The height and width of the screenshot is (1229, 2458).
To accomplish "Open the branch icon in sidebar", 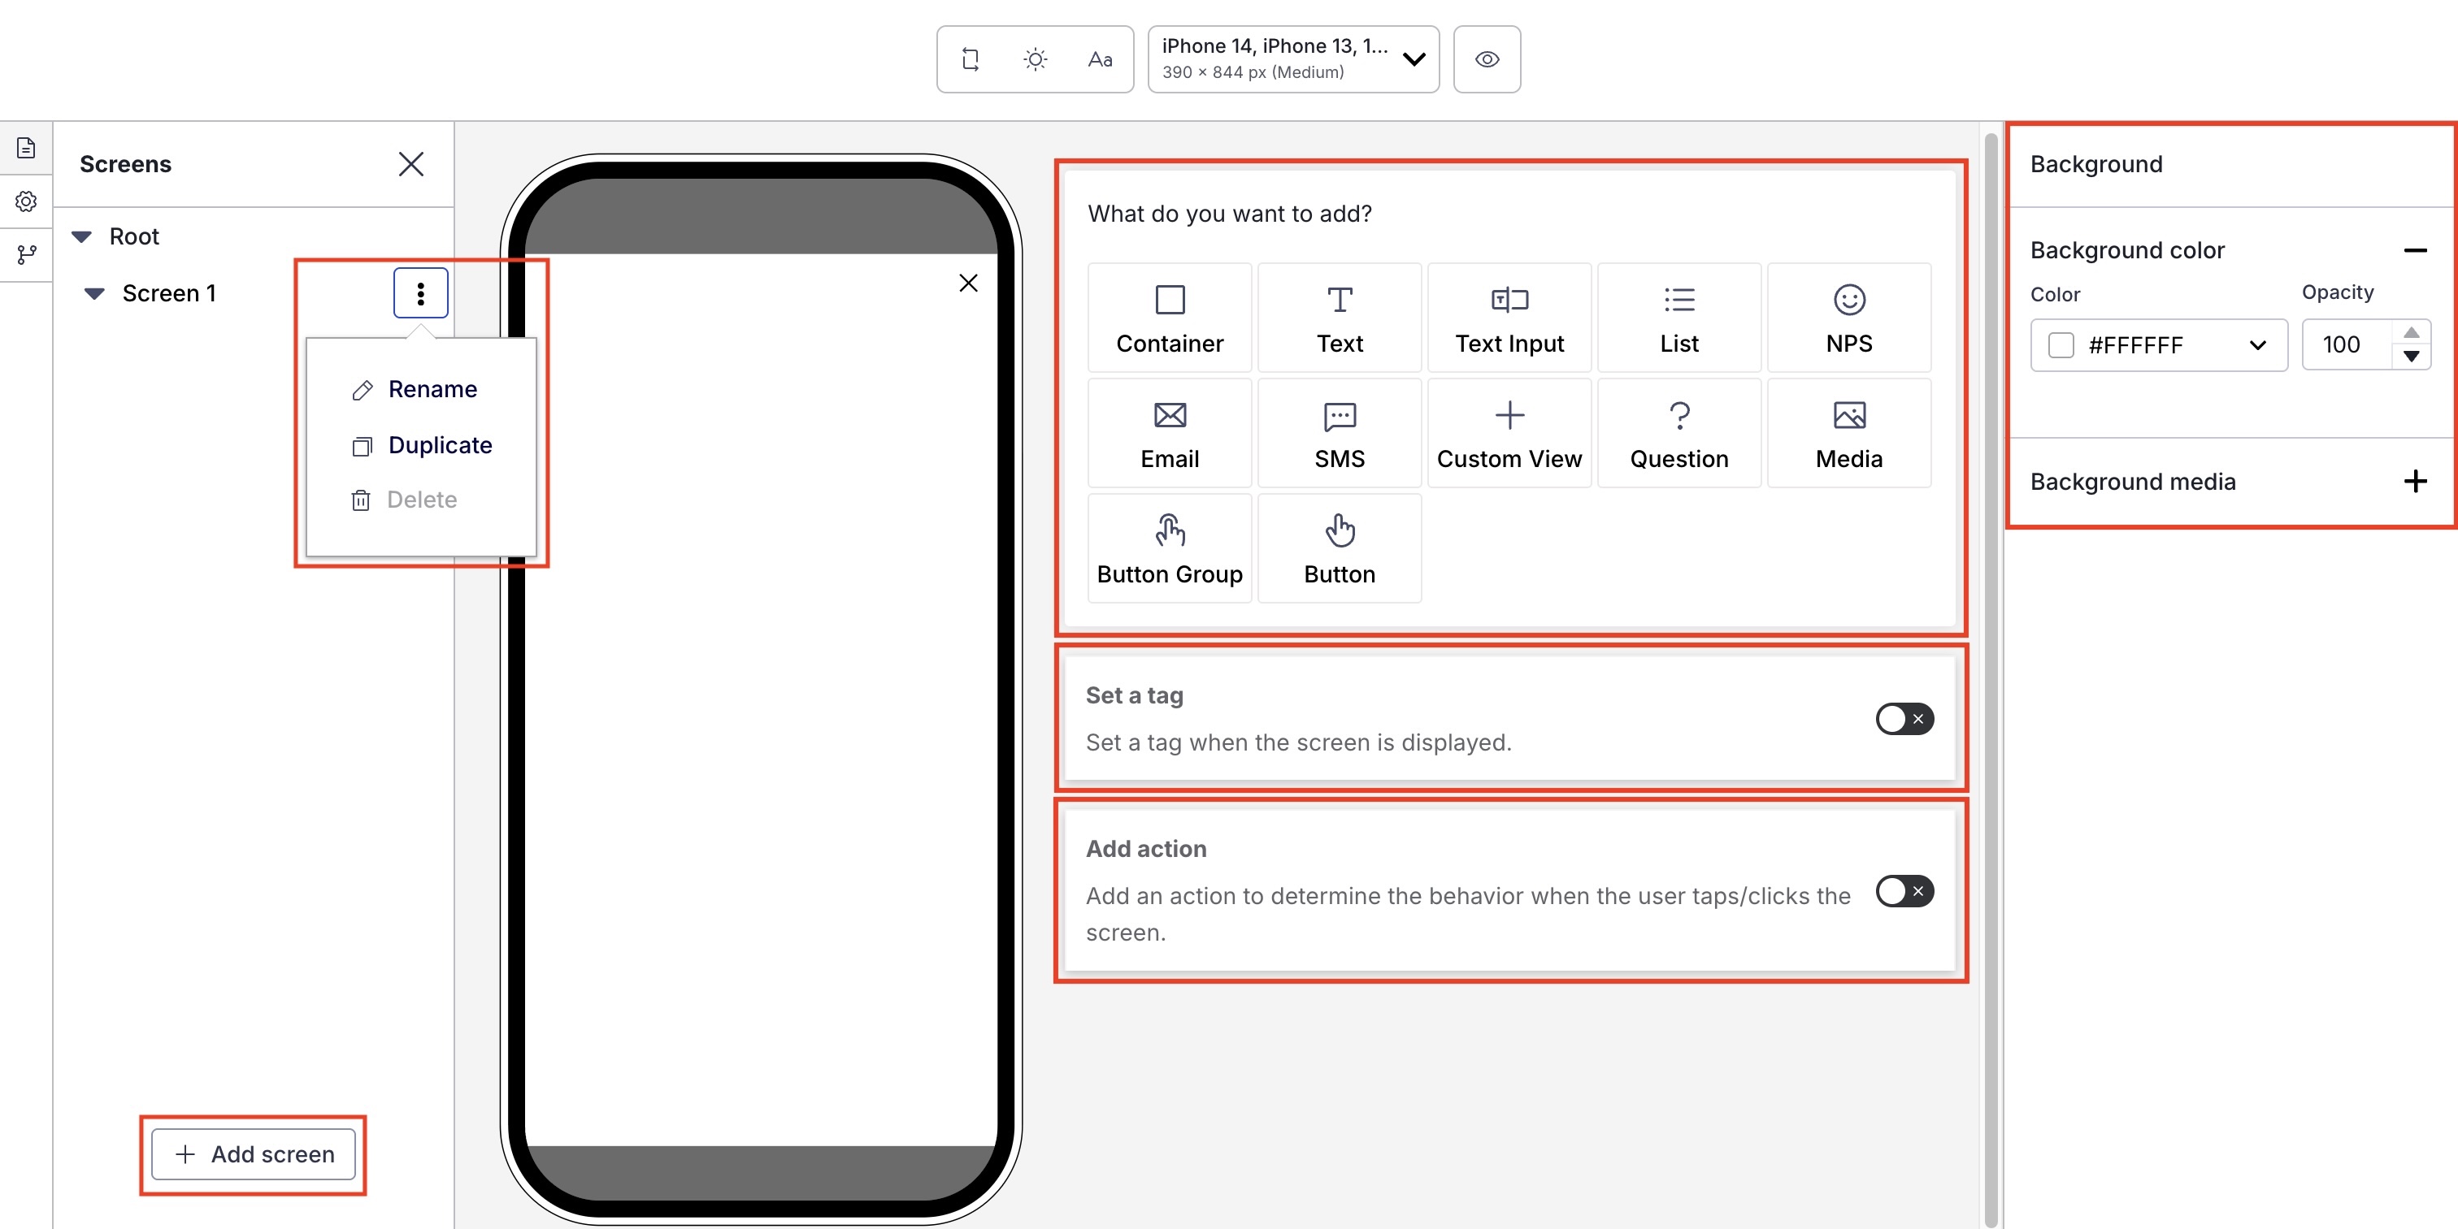I will tap(27, 254).
